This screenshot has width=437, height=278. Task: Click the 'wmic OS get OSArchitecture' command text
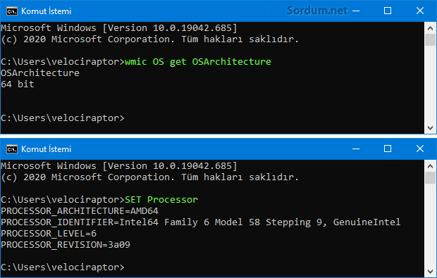click(x=198, y=62)
